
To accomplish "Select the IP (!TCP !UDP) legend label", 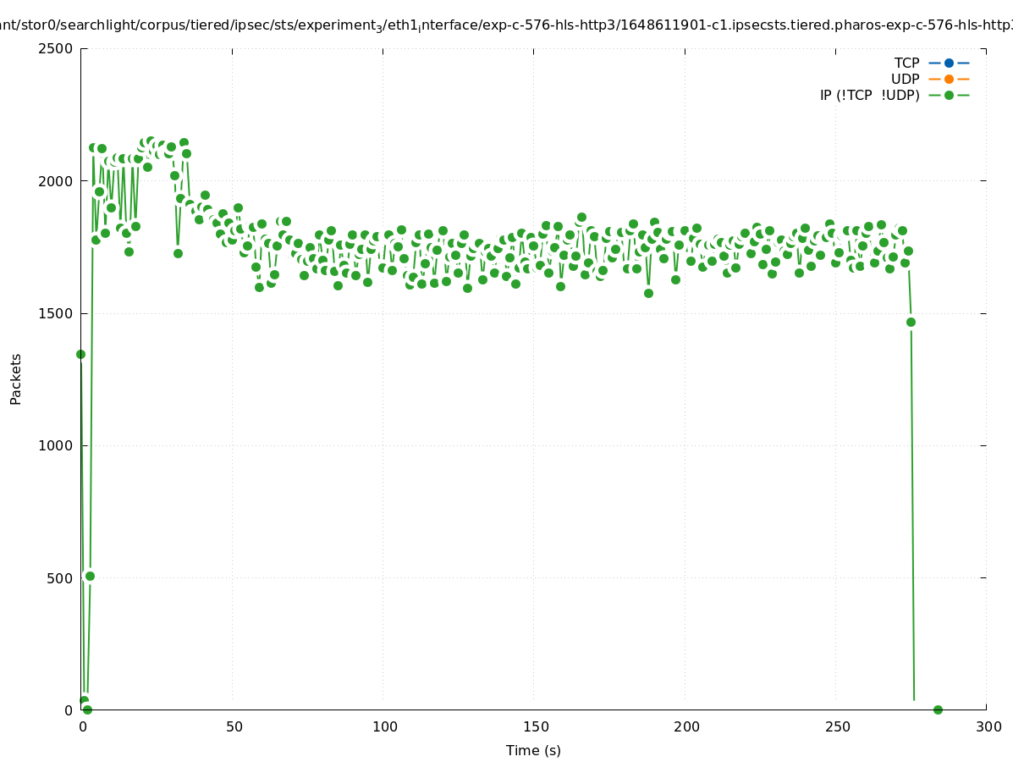I will click(x=869, y=95).
